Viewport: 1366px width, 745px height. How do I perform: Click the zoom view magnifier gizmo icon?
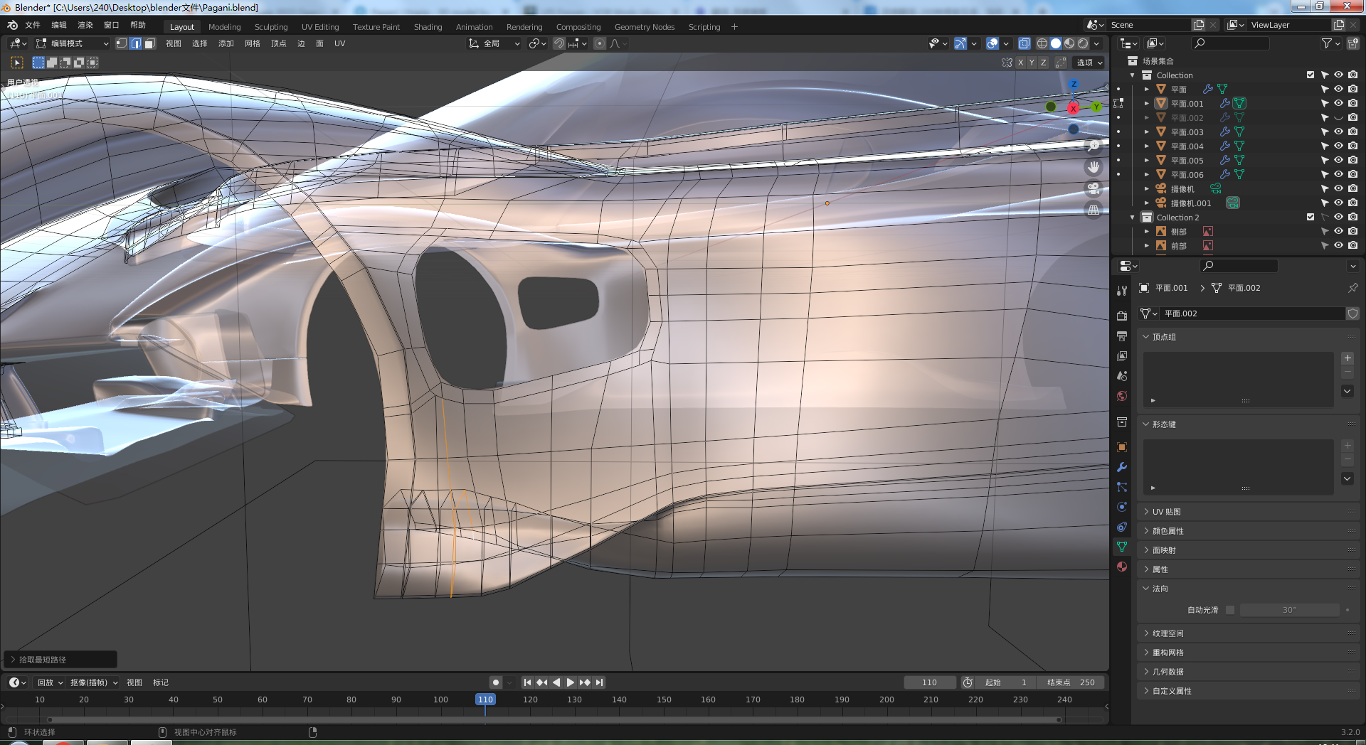pos(1094,146)
